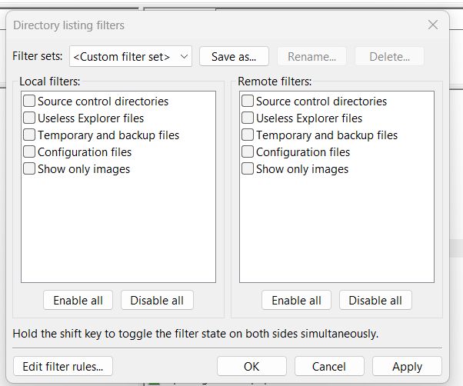Screen dimensions: 463x386
Task: Check remote Useless Explorer files filter
Action: (248, 118)
